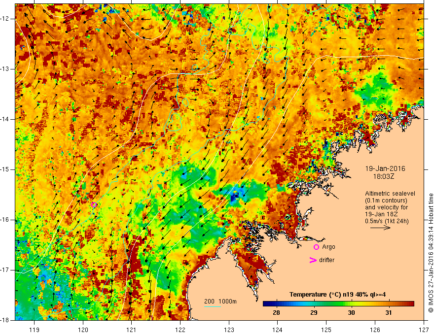
Task: Click the Argo float marker on the map
Action: pyautogui.click(x=94, y=205)
